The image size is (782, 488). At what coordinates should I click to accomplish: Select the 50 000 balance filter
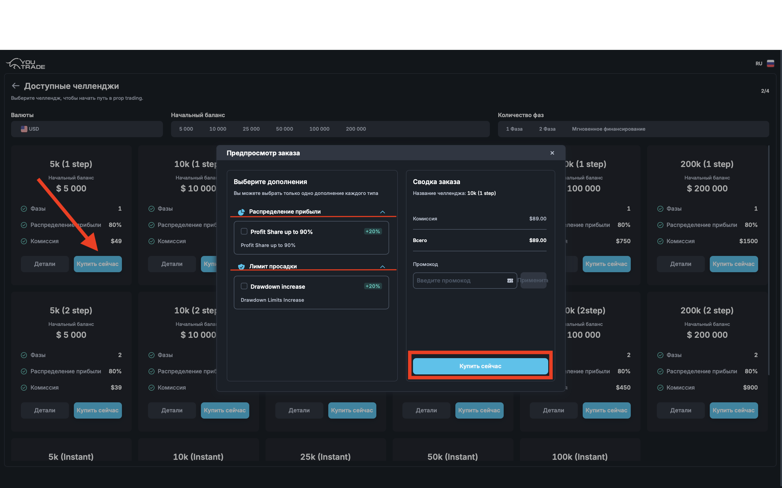pos(284,129)
